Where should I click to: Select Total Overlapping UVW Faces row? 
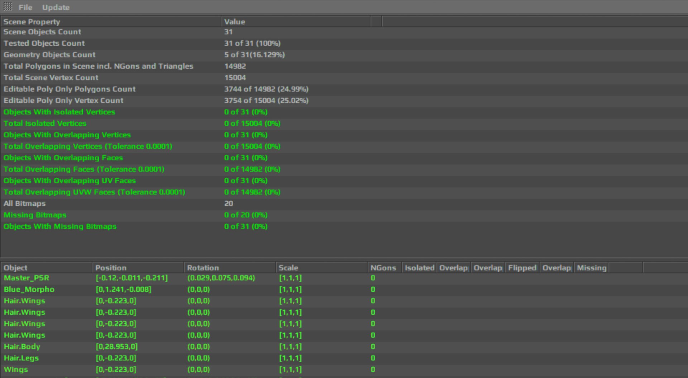pyautogui.click(x=344, y=192)
